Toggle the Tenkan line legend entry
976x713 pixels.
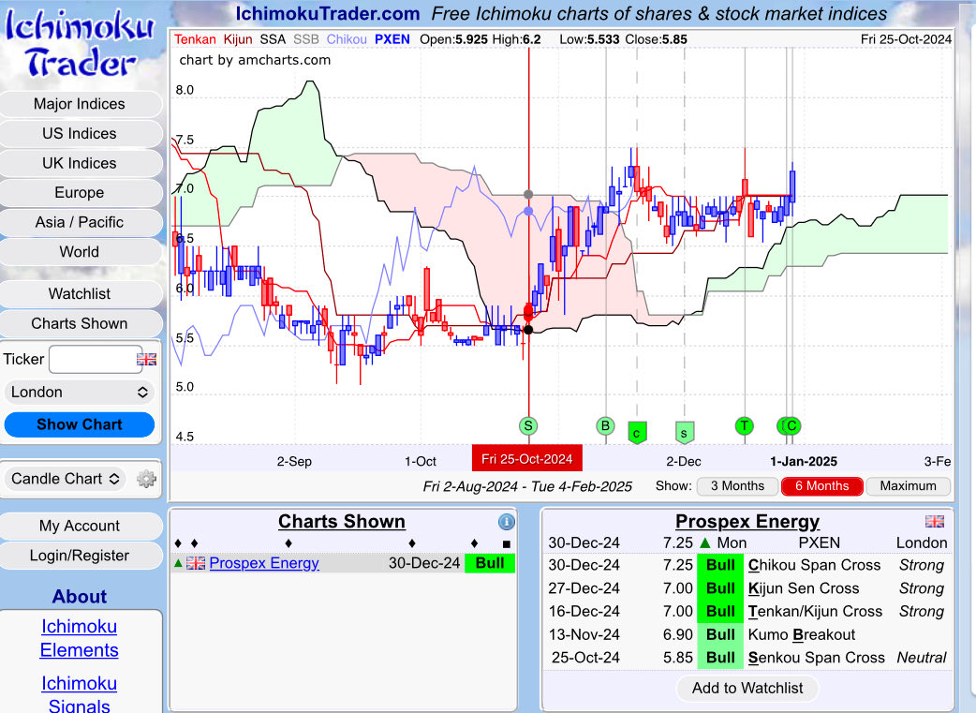(x=195, y=39)
